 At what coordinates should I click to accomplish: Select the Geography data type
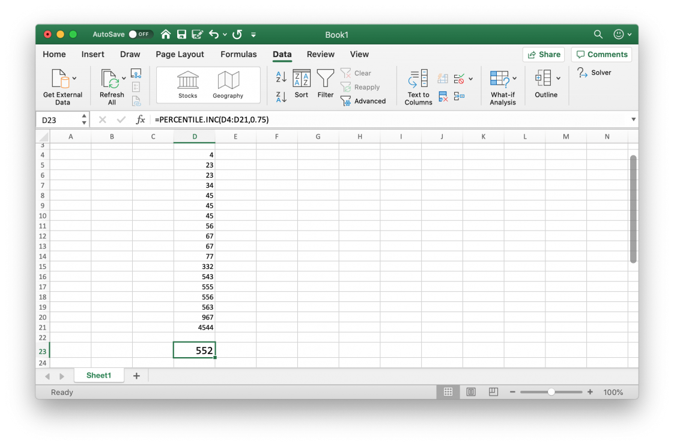point(227,84)
